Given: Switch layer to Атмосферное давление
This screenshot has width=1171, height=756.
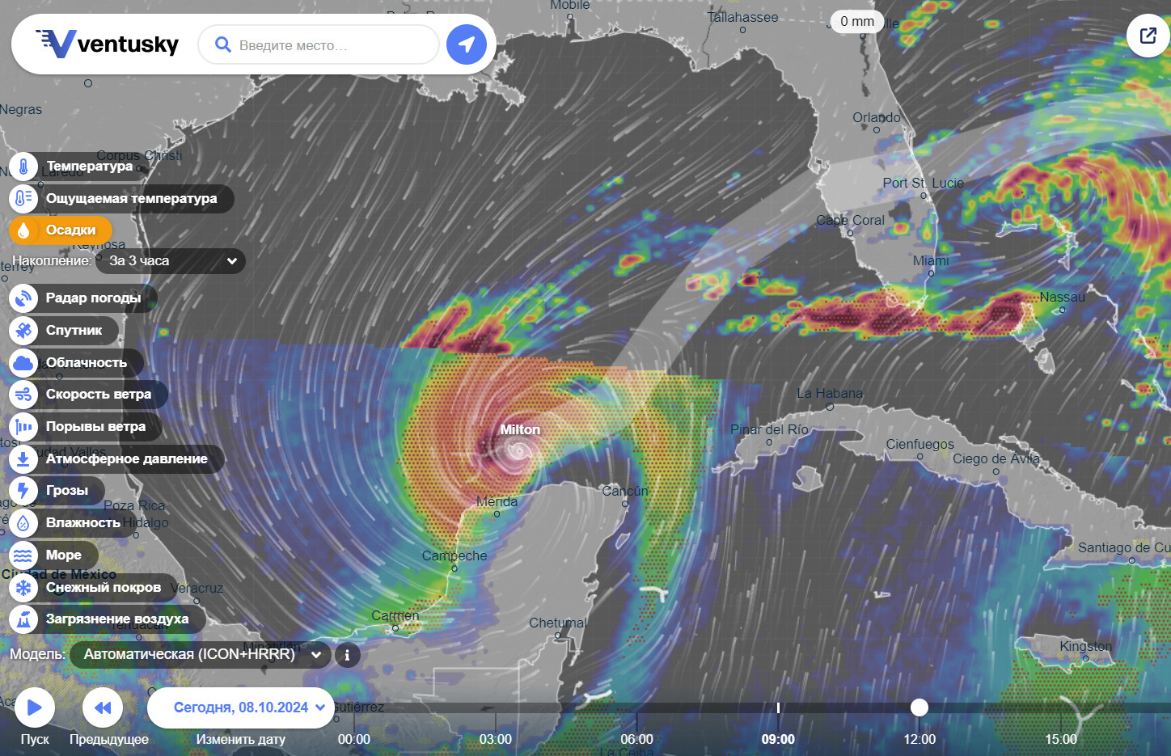Looking at the screenshot, I should [x=126, y=458].
